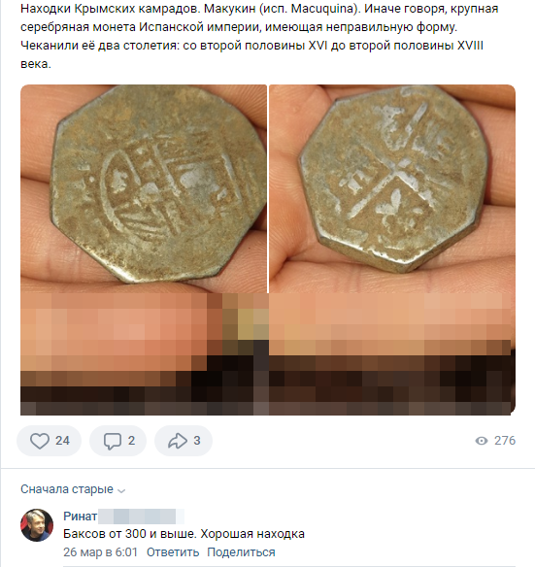The width and height of the screenshot is (535, 567).
Task: Open Ринат's profile name link
Action: (x=80, y=516)
